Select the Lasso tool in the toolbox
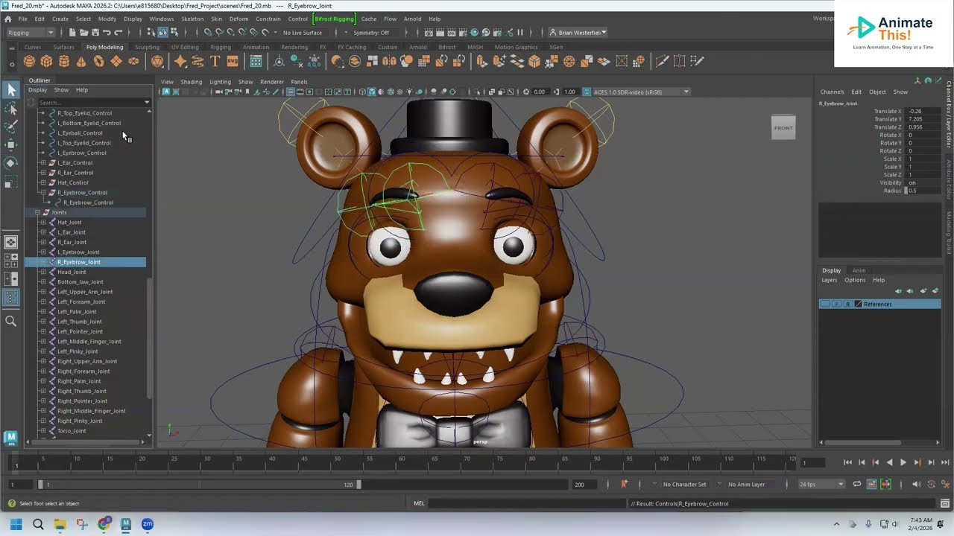954x536 pixels. pyautogui.click(x=11, y=109)
